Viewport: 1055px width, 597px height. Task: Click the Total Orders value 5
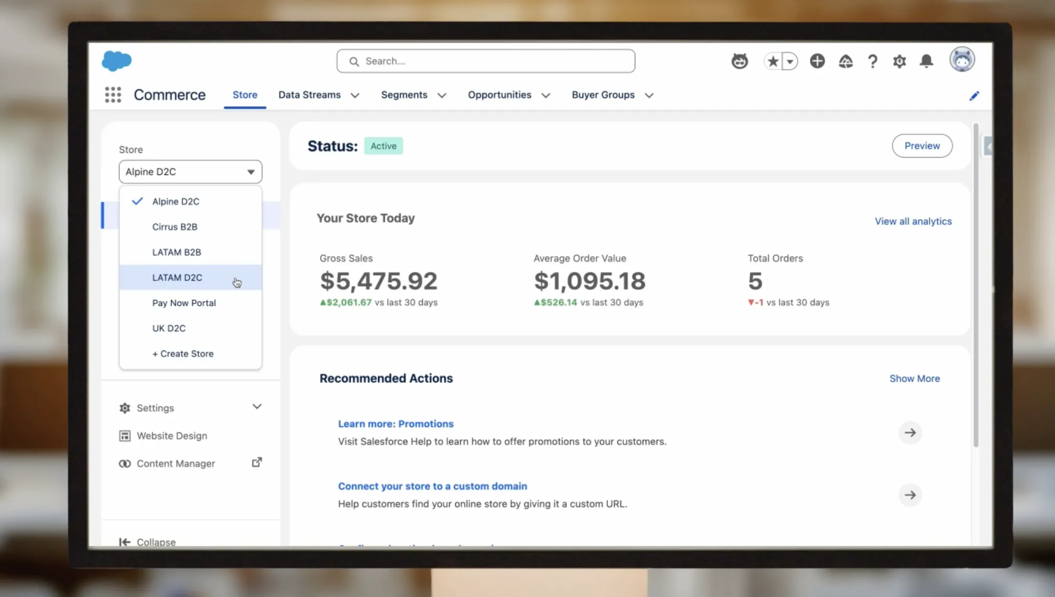click(755, 281)
